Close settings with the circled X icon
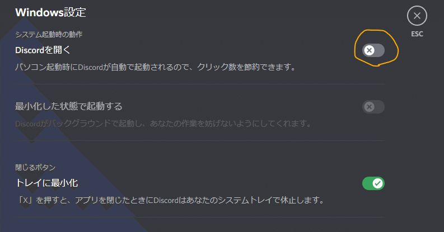 click(417, 16)
